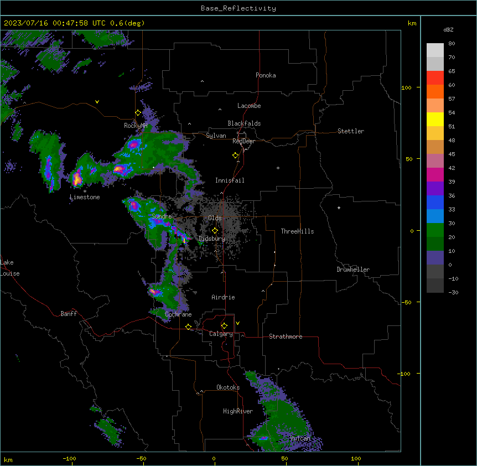Pick the bright green 20-30 dBZ swatch

(435, 230)
